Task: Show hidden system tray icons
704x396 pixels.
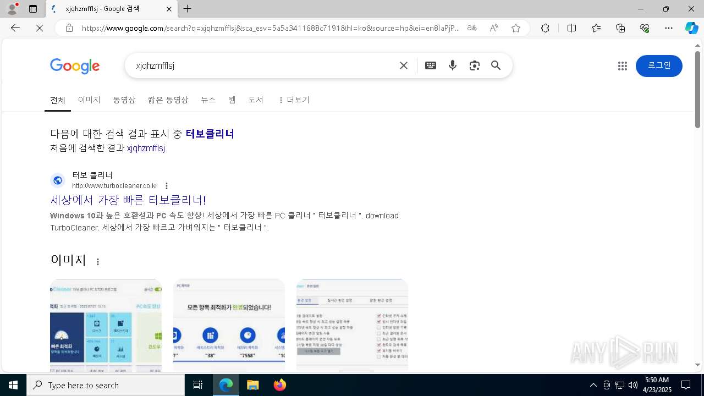Action: 593,385
